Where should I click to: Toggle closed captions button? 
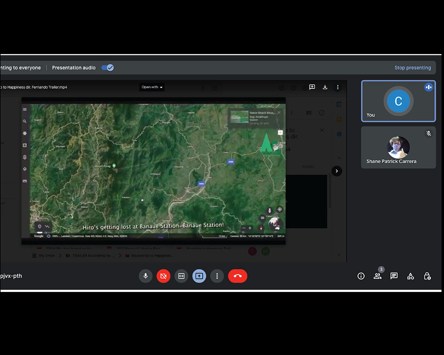tap(181, 276)
